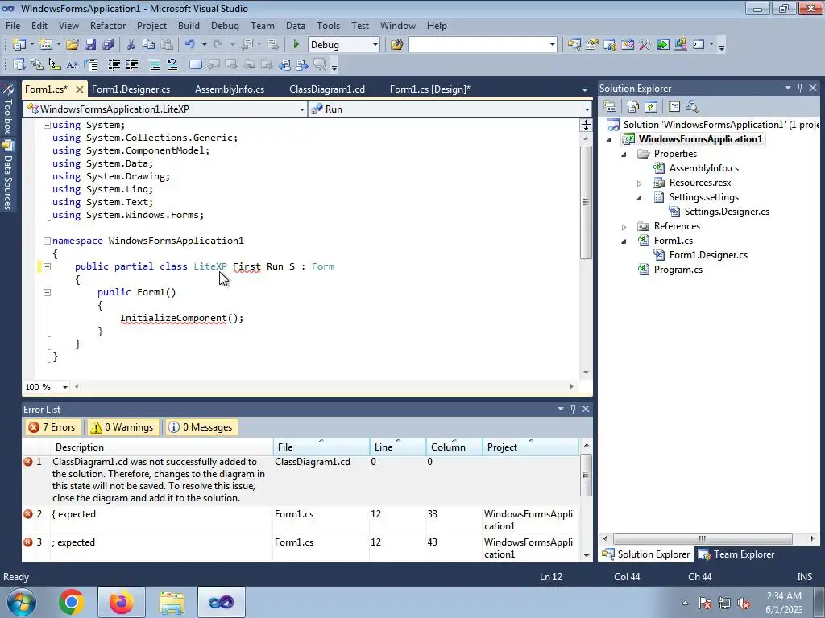Click the Copy icon in the toolbar

(149, 45)
